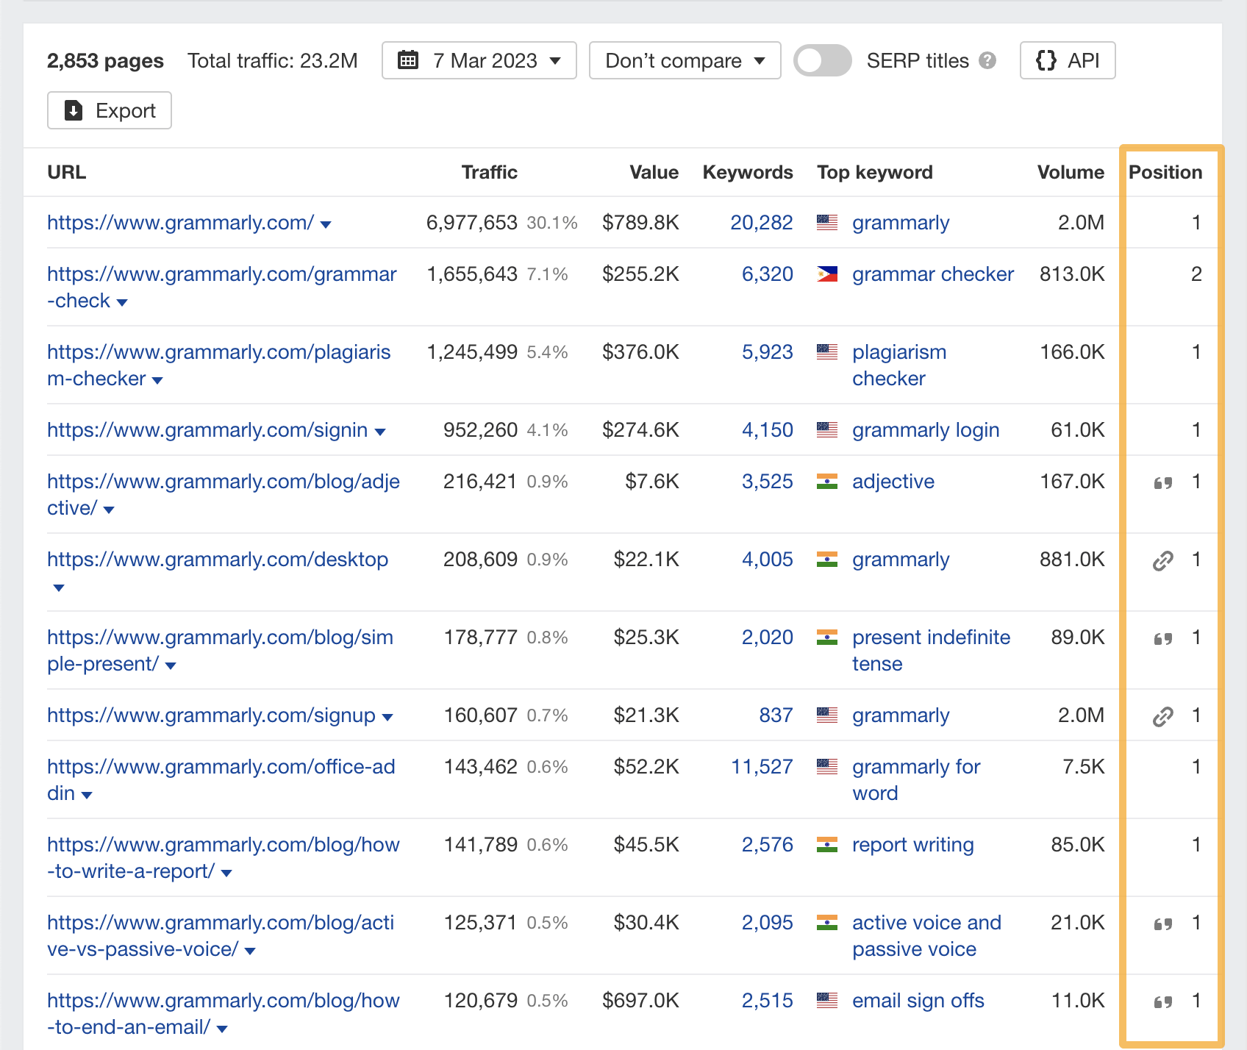Open the 7 Mar 2023 date dropdown
The image size is (1247, 1050).
[x=479, y=60]
